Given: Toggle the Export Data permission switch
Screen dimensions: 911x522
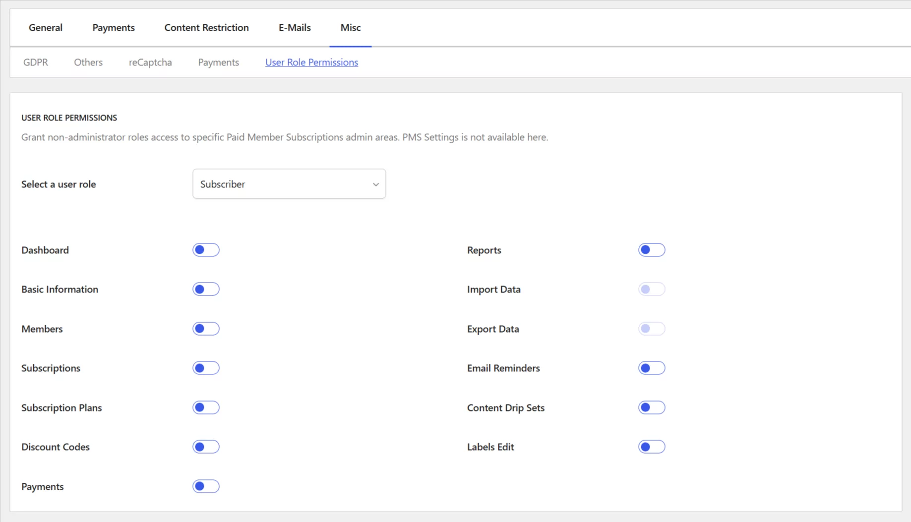Looking at the screenshot, I should [652, 329].
